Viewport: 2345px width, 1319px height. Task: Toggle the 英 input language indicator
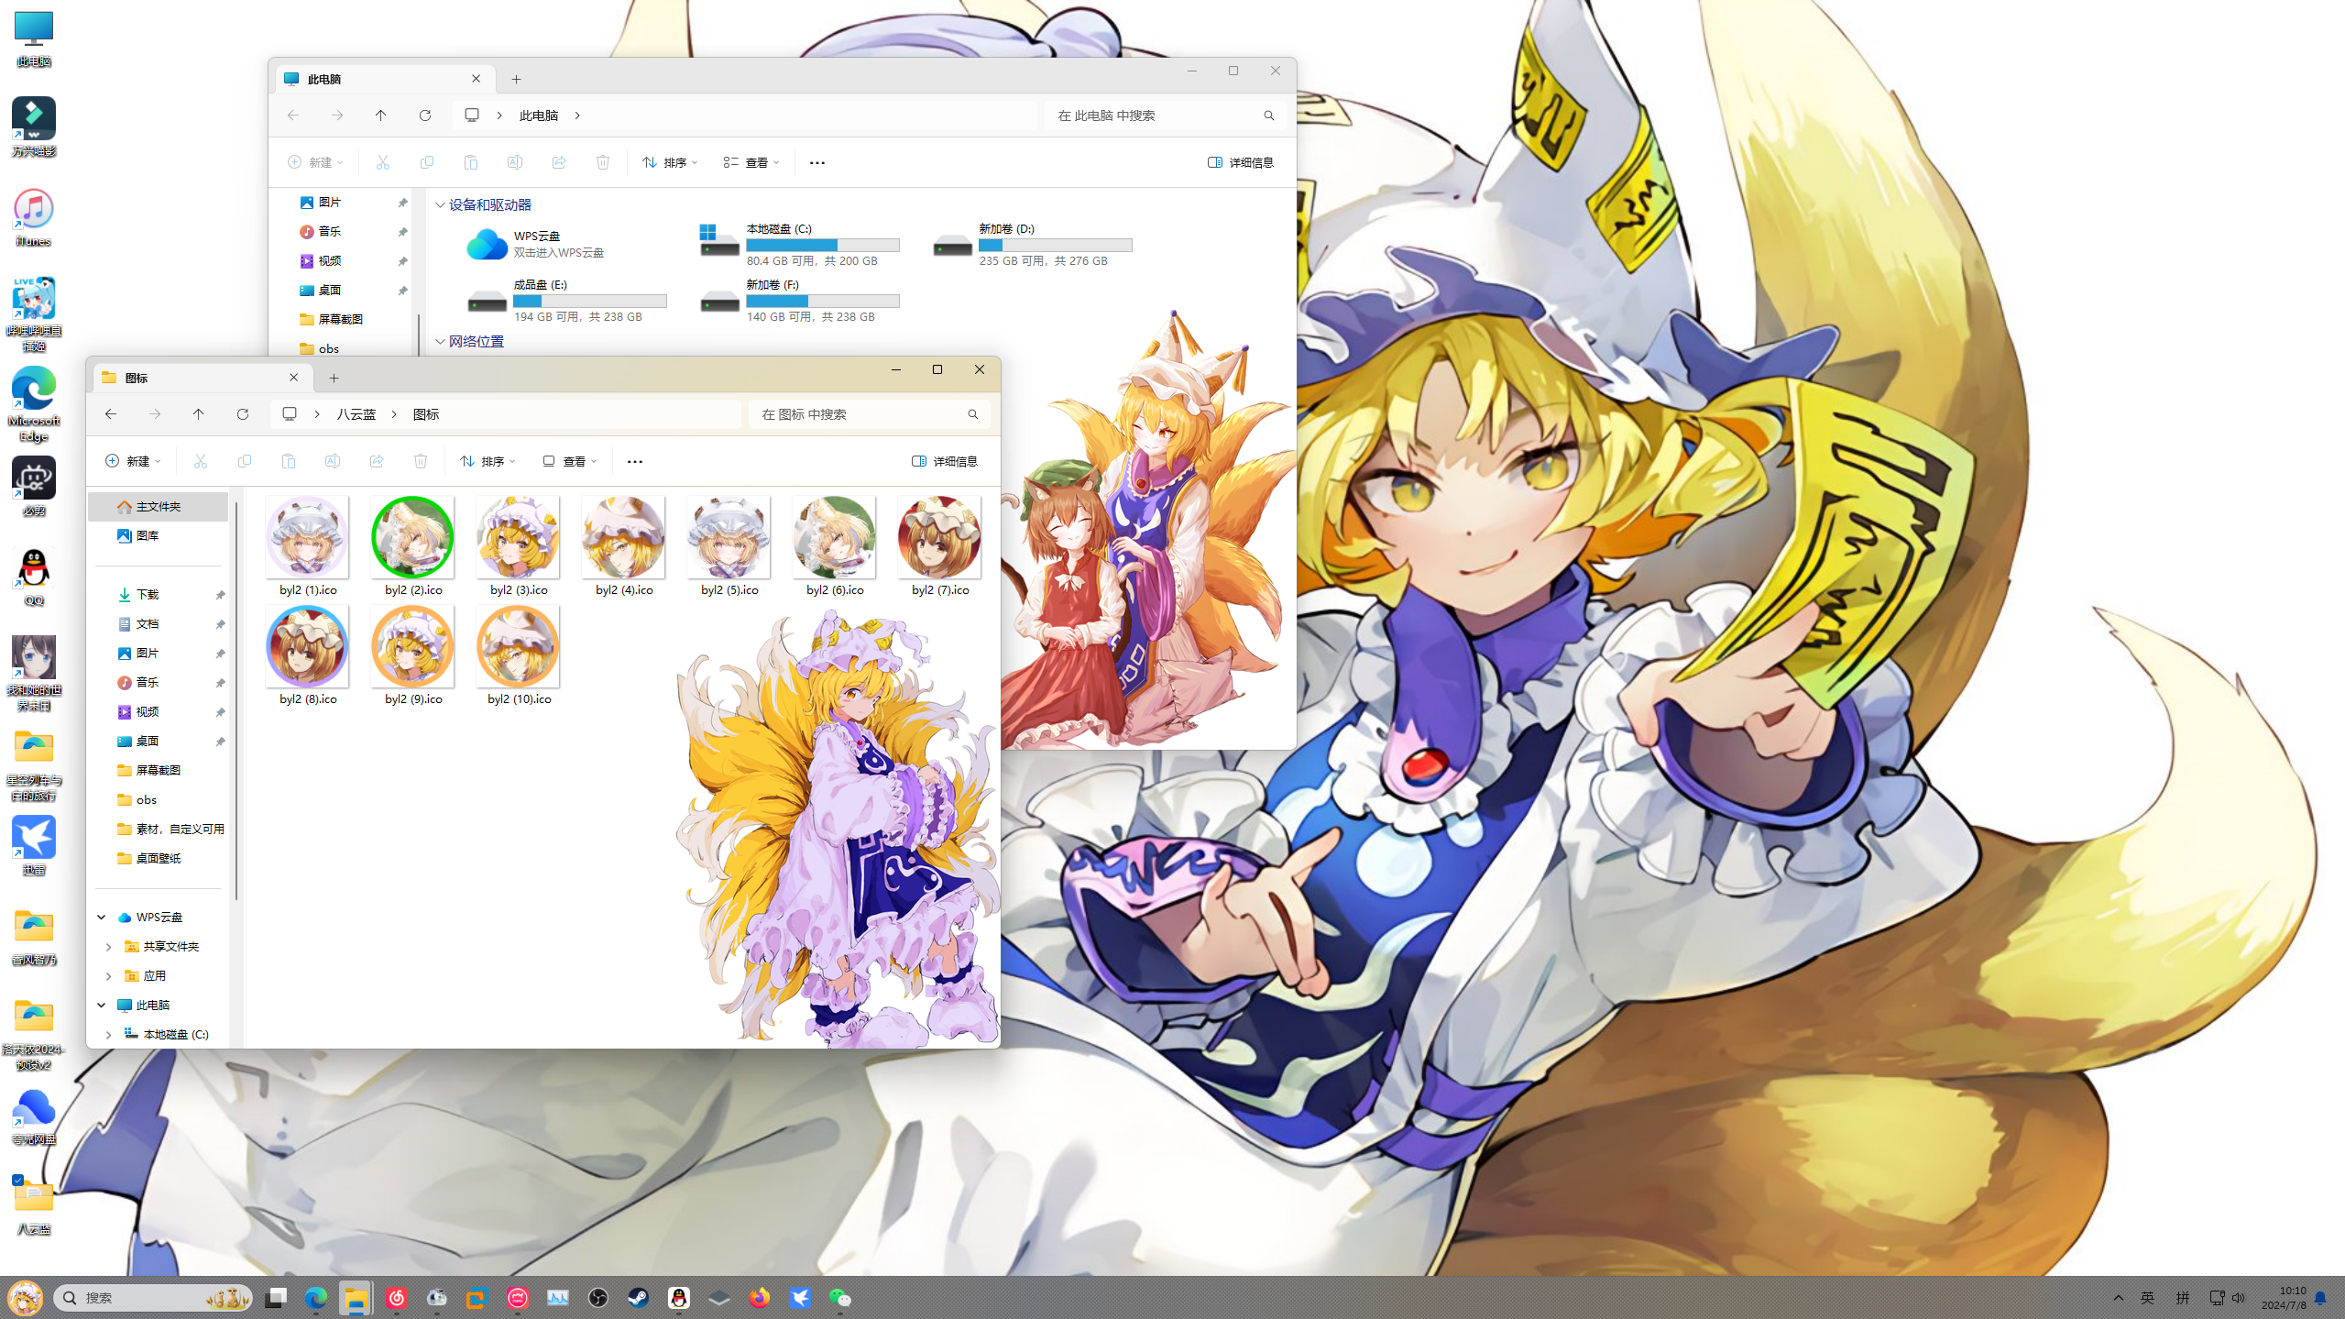(x=2147, y=1298)
